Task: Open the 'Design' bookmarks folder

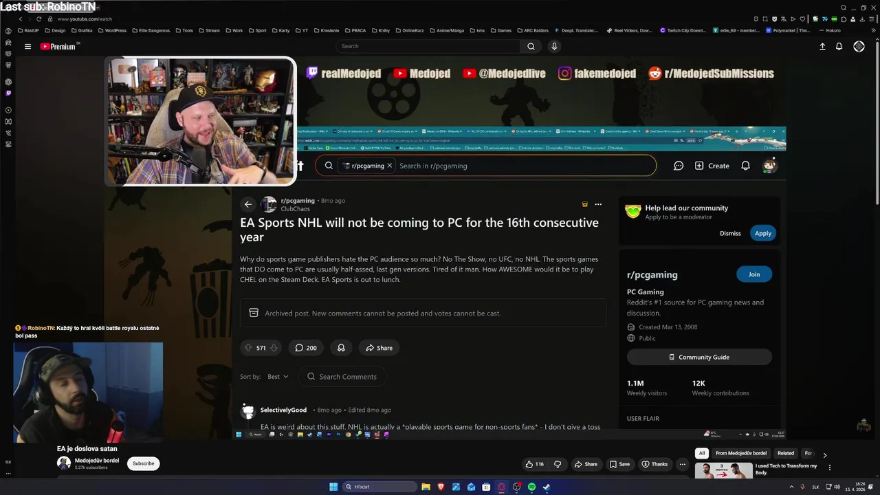Action: coord(55,30)
